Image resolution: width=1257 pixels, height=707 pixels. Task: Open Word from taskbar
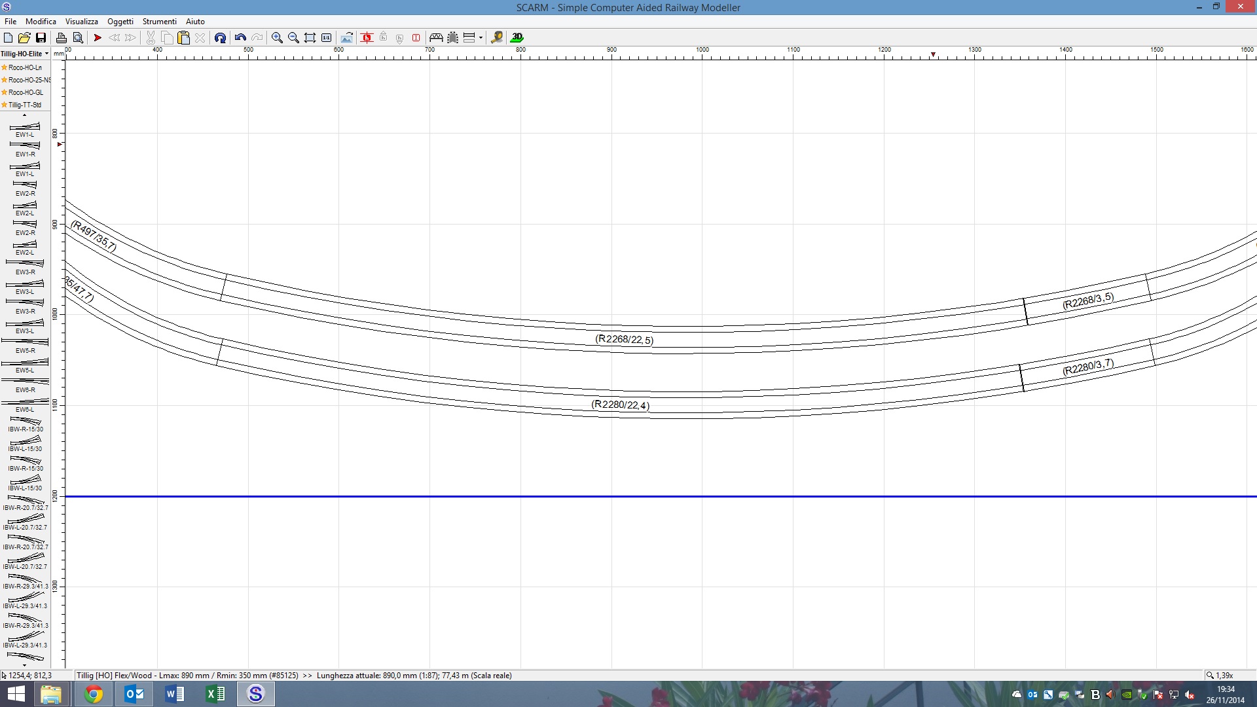tap(175, 694)
